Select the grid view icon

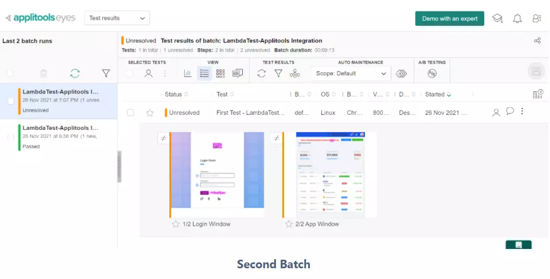coord(220,74)
